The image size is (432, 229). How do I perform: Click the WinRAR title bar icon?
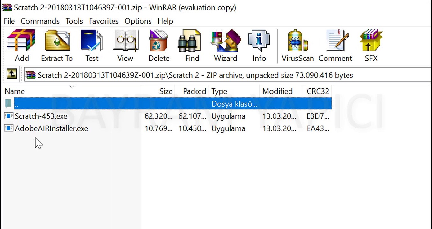7,7
